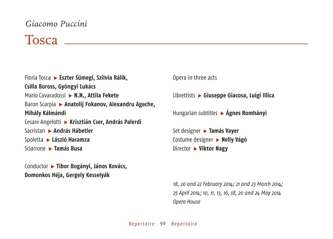Click the text Opera in three acts
The image size is (333, 239).
(195, 78)
